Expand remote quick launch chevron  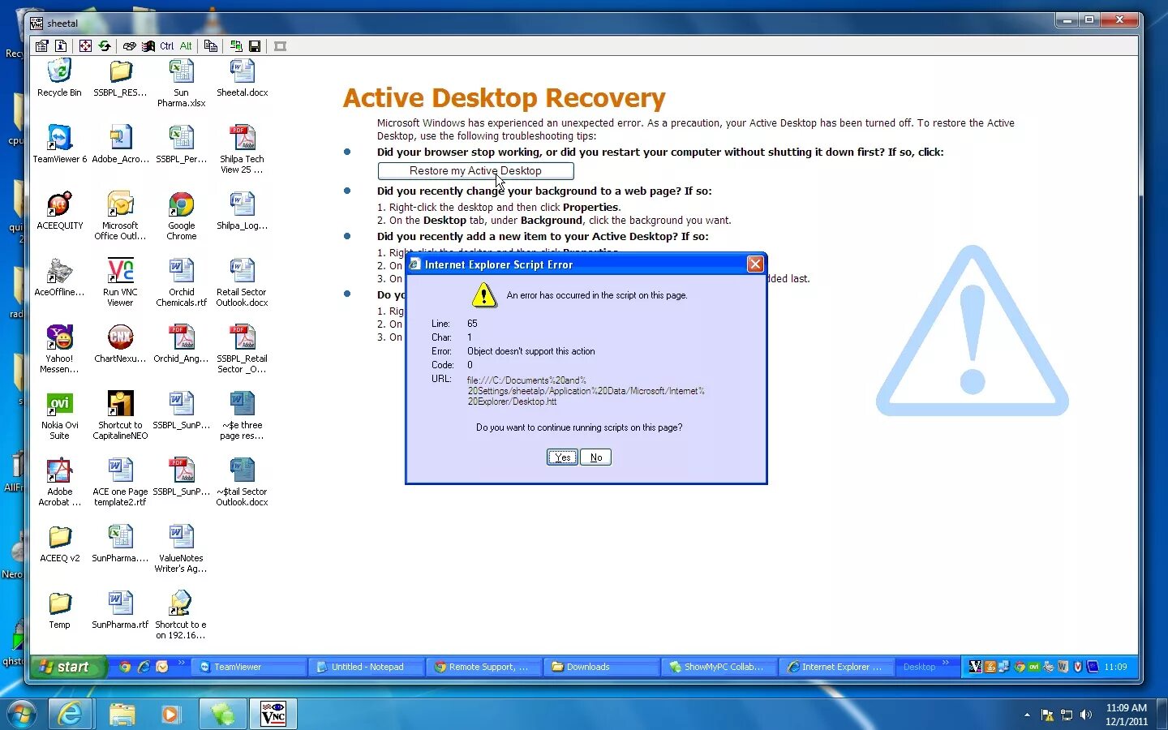pos(182,663)
